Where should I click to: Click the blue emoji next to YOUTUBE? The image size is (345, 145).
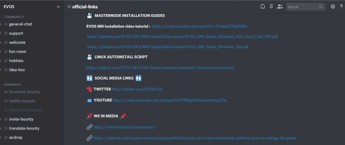coord(90,100)
